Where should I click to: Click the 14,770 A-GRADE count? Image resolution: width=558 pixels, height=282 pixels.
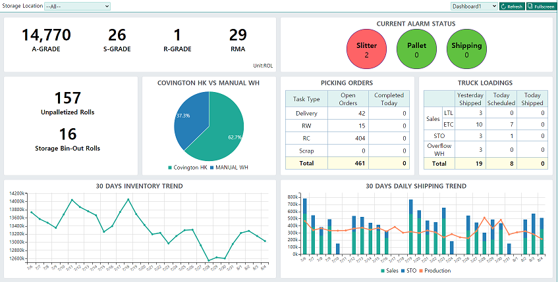(x=46, y=35)
